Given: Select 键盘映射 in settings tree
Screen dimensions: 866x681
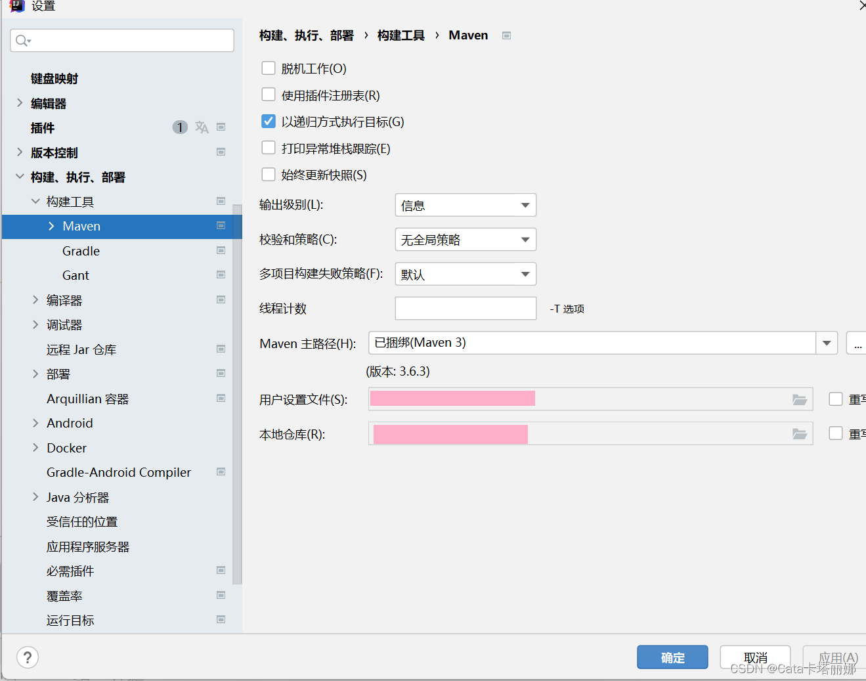Looking at the screenshot, I should tap(54, 79).
